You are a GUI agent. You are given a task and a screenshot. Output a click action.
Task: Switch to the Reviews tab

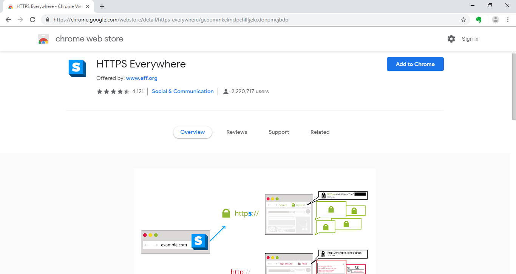(x=237, y=132)
